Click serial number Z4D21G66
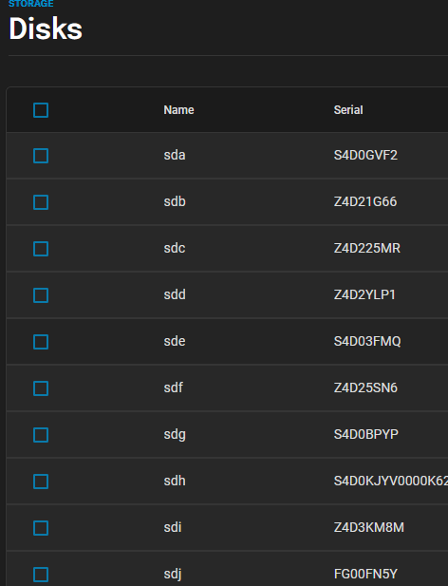The height and width of the screenshot is (586, 448). [365, 201]
